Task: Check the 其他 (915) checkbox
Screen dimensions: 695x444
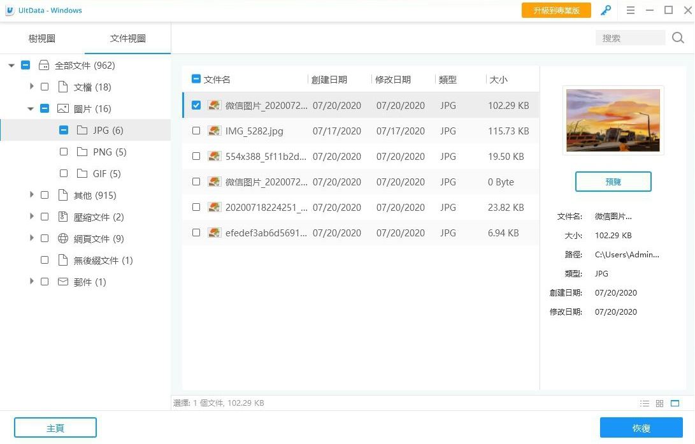Action: [x=45, y=195]
